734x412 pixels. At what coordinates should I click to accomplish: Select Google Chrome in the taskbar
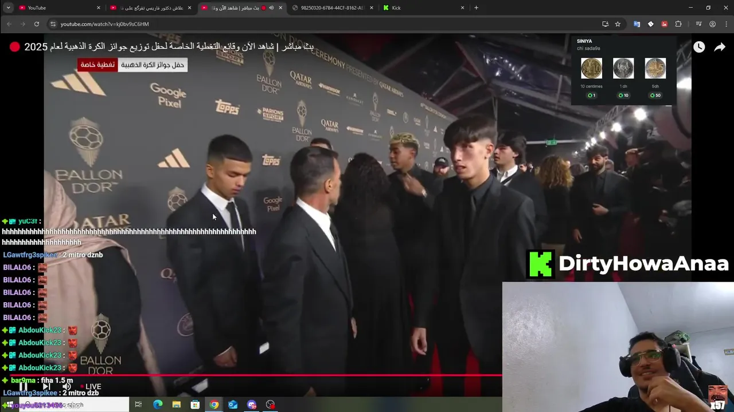(214, 405)
